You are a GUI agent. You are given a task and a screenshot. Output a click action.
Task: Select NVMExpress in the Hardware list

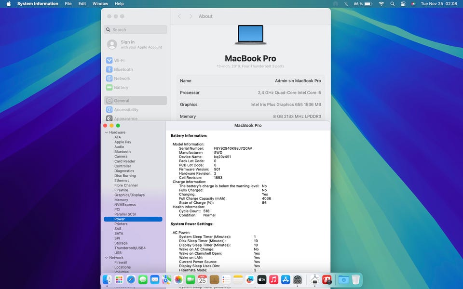pyautogui.click(x=125, y=205)
